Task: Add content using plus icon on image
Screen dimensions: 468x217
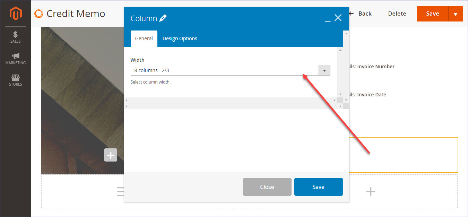Action: click(111, 155)
